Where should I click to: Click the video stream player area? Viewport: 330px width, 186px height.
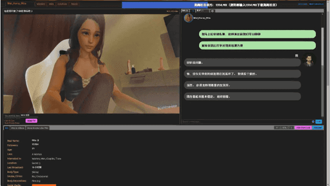(92, 64)
